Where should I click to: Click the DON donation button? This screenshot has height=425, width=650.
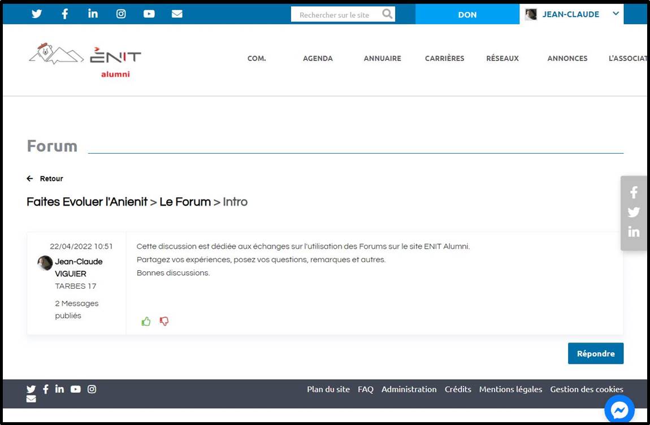coord(467,15)
